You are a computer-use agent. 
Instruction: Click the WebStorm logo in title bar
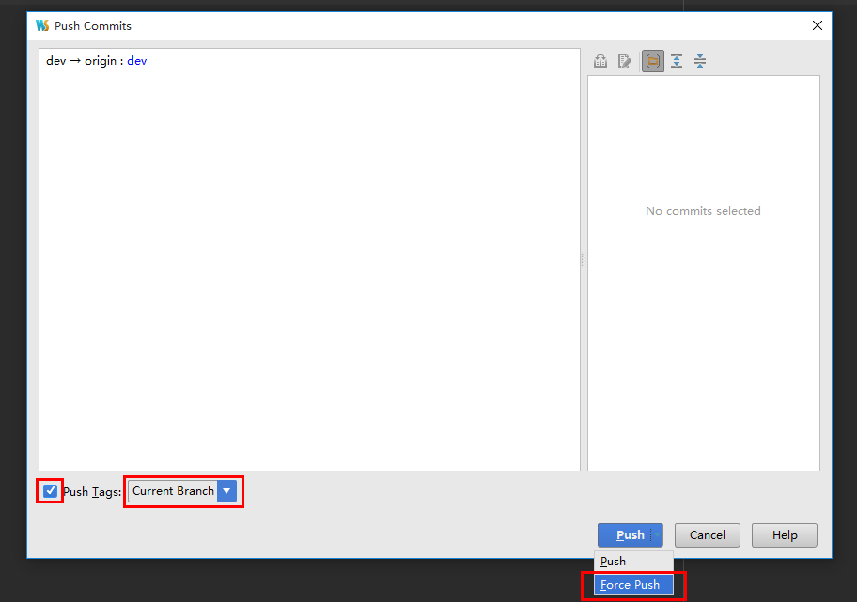tap(42, 25)
